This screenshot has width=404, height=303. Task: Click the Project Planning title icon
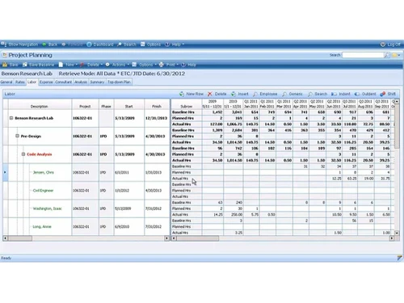5,55
